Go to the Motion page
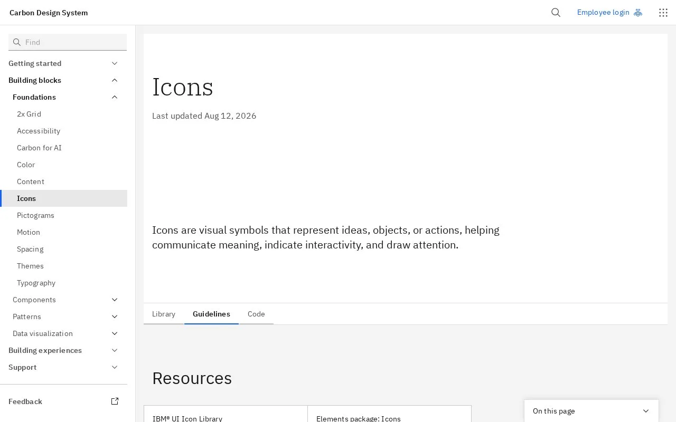Image resolution: width=676 pixels, height=422 pixels. pos(63,232)
